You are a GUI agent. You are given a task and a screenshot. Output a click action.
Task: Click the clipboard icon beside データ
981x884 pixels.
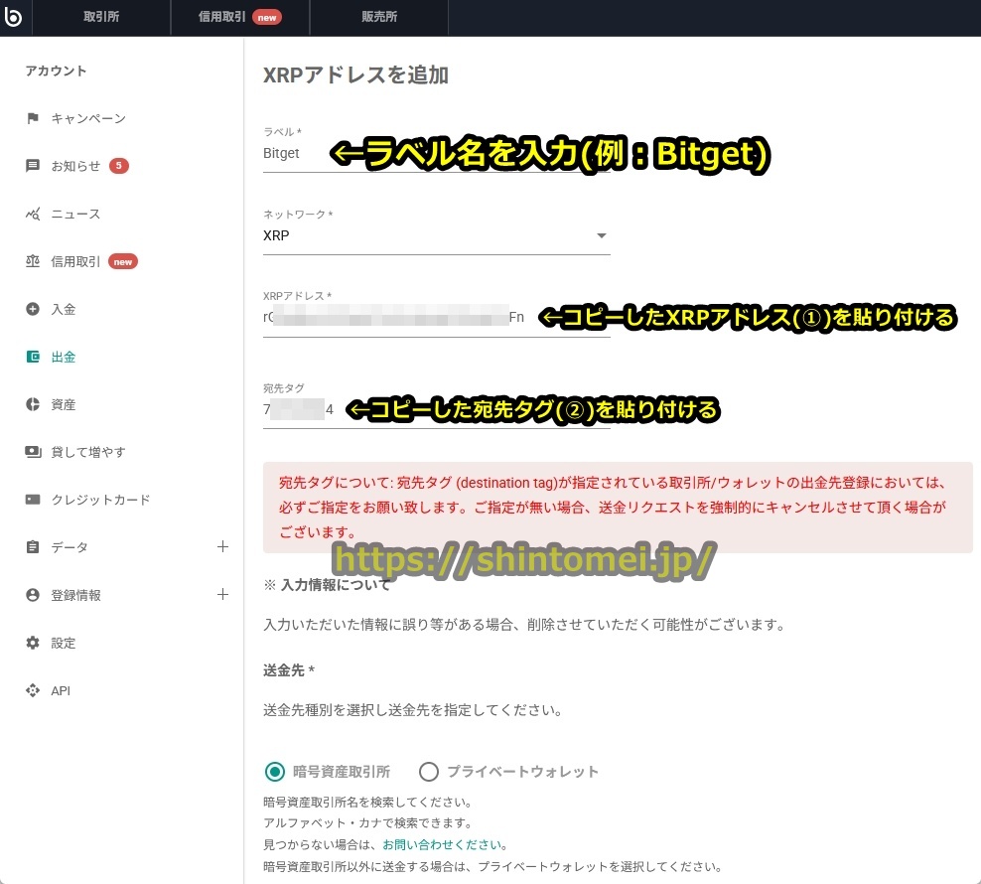coord(33,547)
